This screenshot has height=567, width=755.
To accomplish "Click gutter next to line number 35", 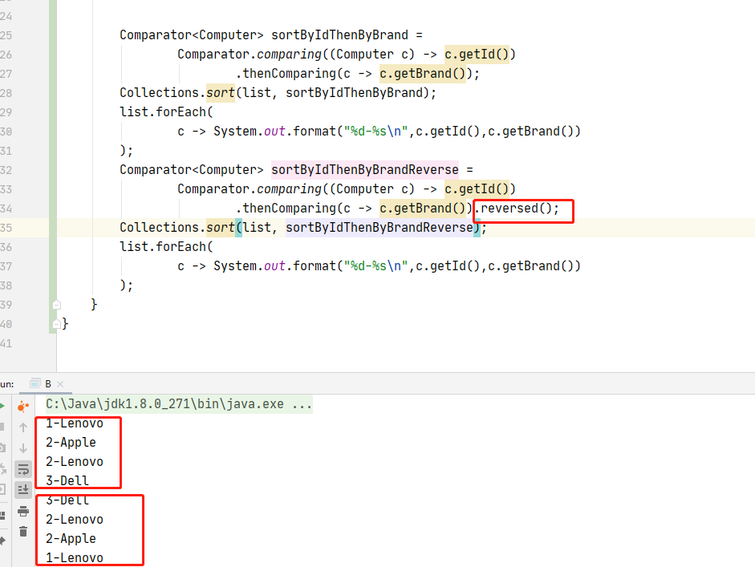I will pyautogui.click(x=32, y=228).
